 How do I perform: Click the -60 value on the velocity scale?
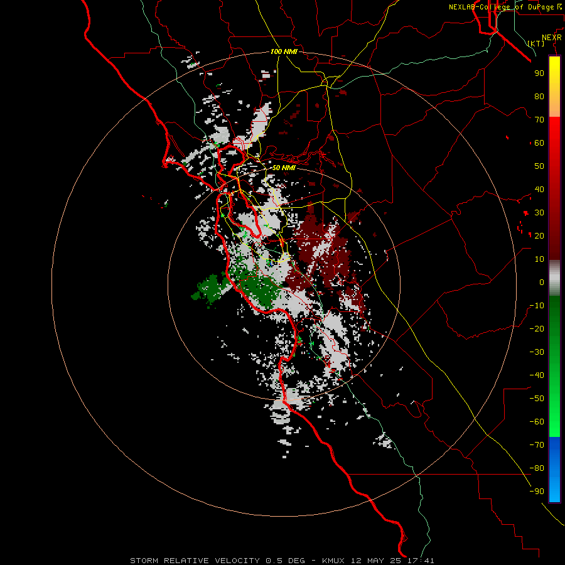click(x=537, y=422)
